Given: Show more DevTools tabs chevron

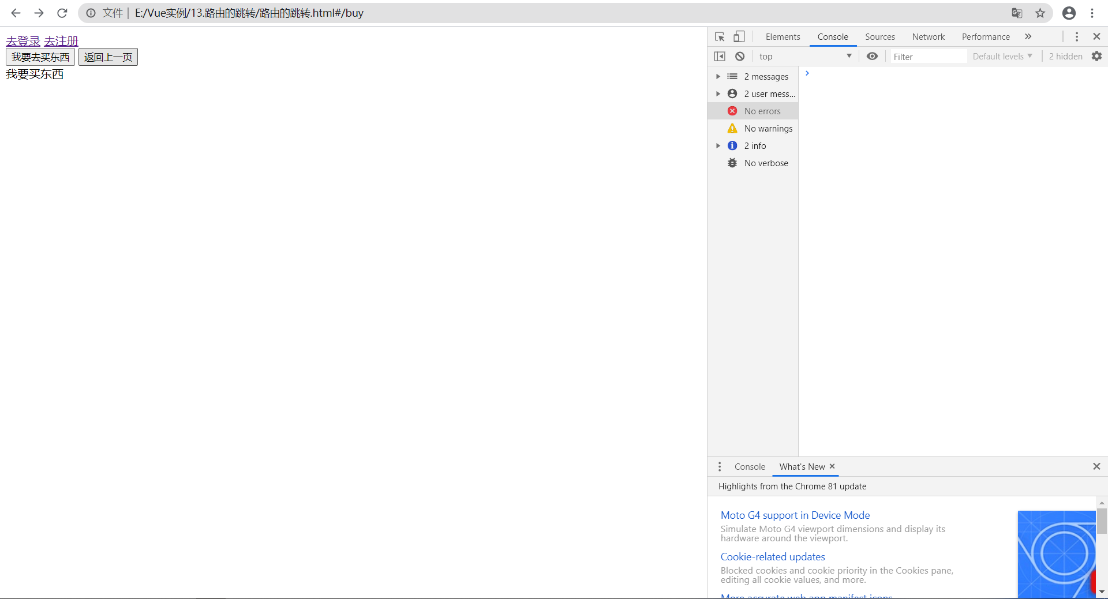Looking at the screenshot, I should (1028, 36).
